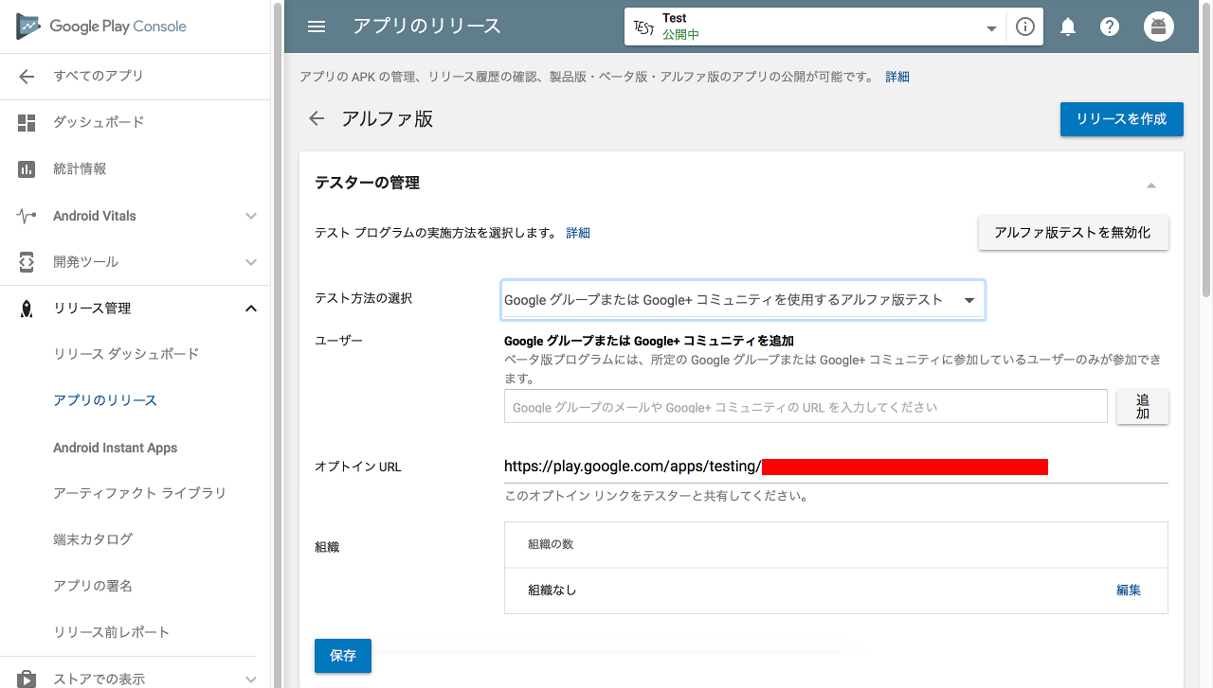The image size is (1213, 688).
Task: Click the 開発ツール code icon
Action: point(27,262)
